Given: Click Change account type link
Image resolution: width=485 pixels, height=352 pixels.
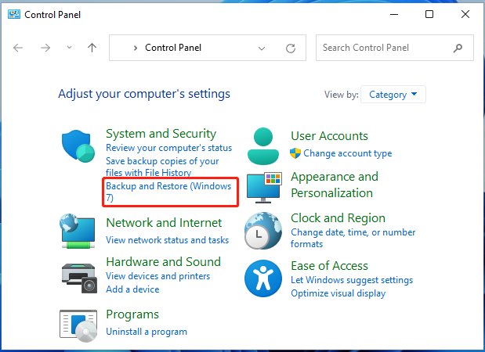Looking at the screenshot, I should click(347, 153).
